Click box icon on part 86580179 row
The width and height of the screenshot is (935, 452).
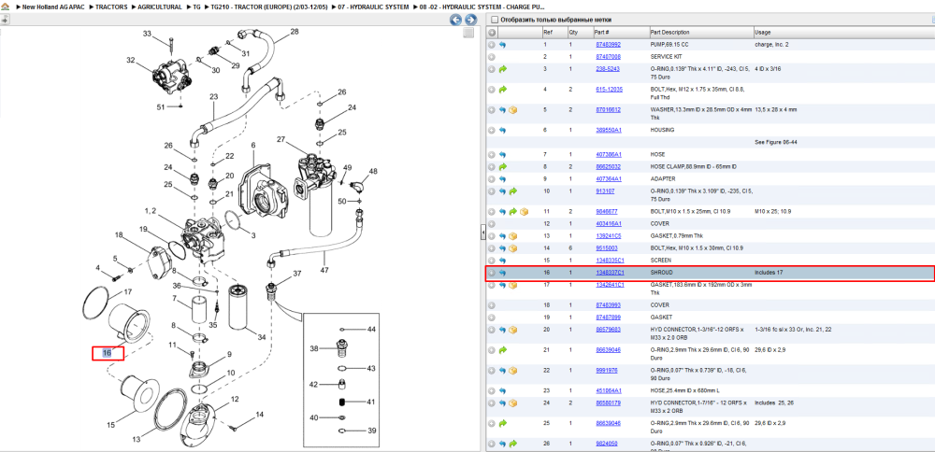[512, 403]
